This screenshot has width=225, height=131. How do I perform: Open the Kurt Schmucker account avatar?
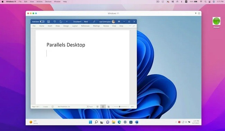(x=114, y=22)
